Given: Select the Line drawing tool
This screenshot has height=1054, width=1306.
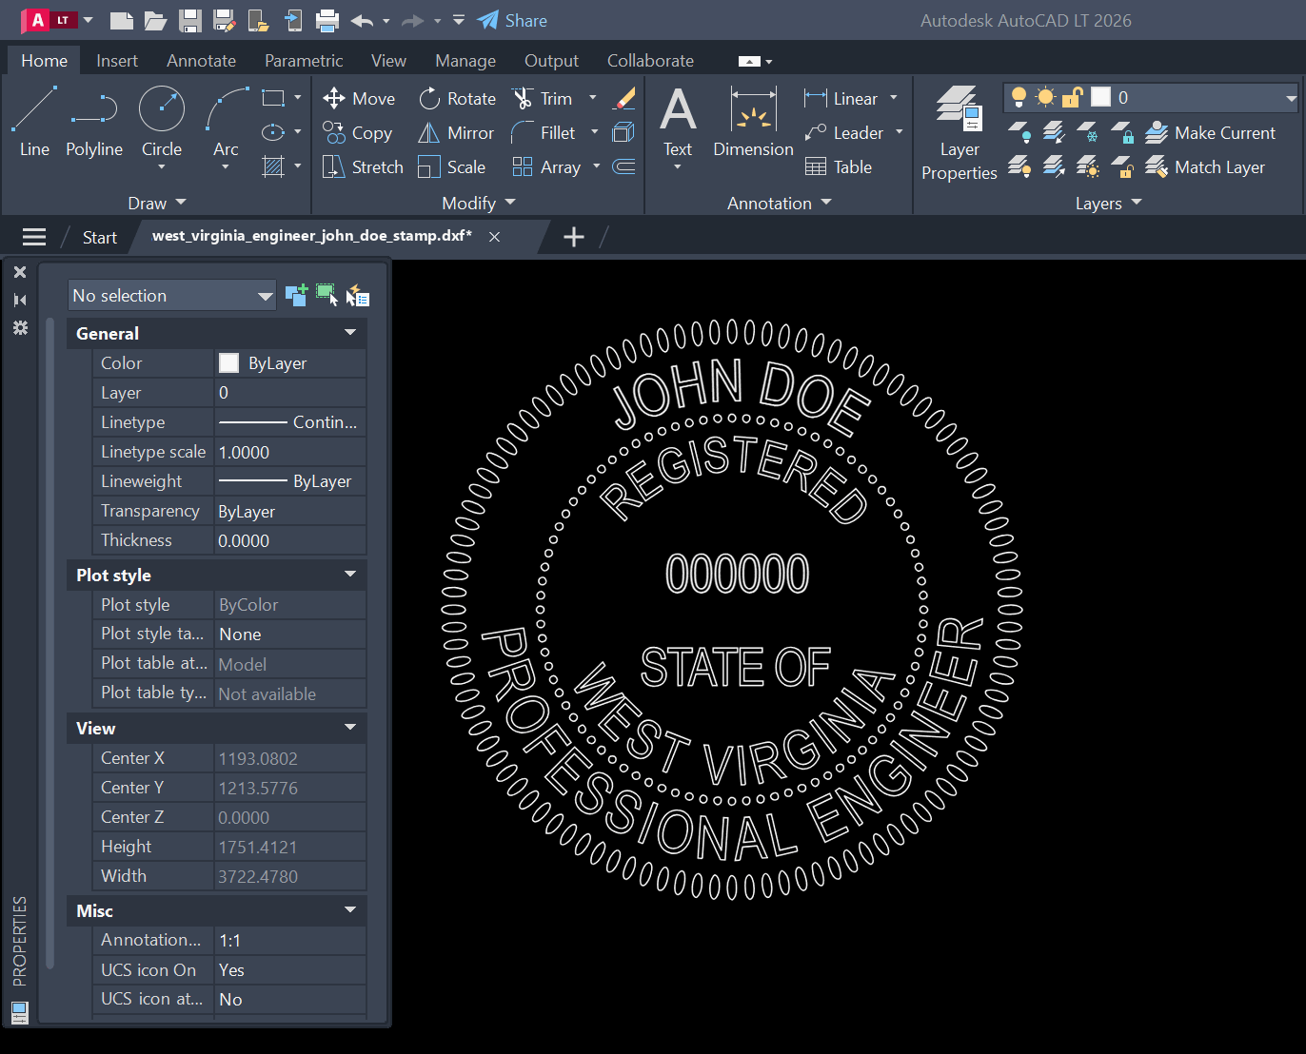Looking at the screenshot, I should click(34, 121).
